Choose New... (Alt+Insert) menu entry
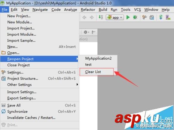This screenshot has width=174, height=130. click(40, 46)
